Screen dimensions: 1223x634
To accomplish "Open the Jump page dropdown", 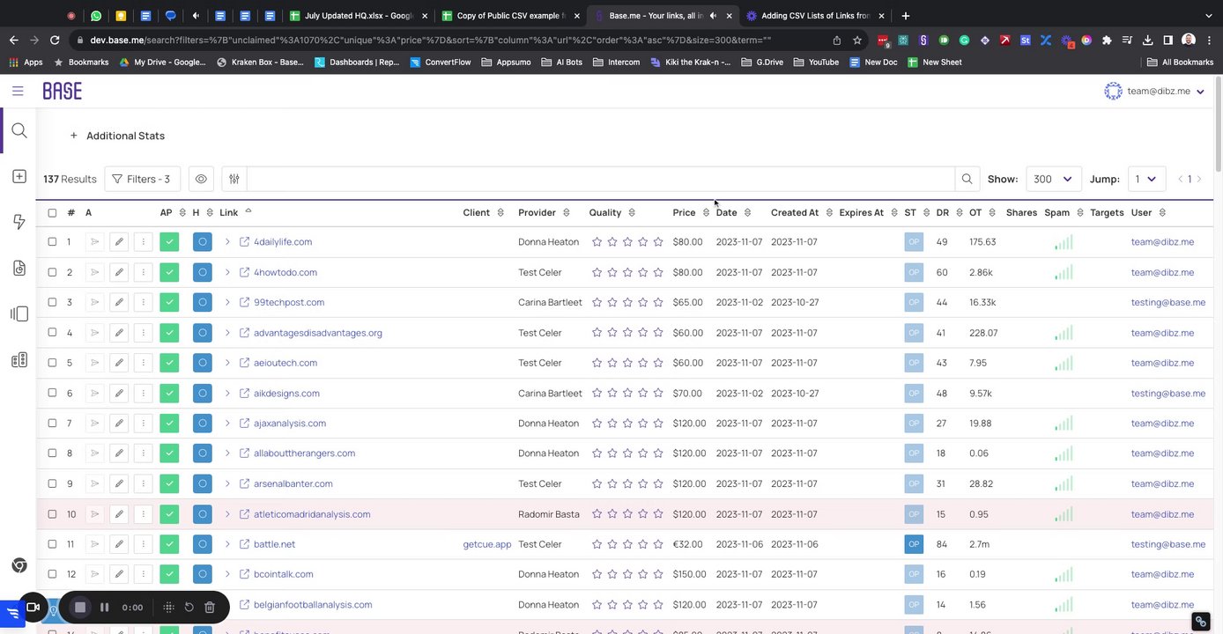I will [x=1148, y=179].
